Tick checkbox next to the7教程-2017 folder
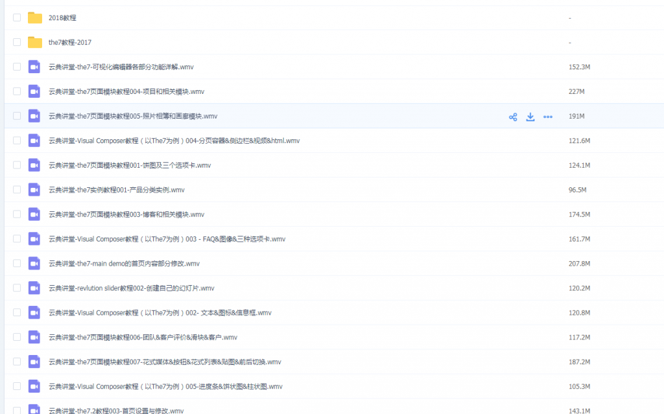Viewport: 664px width, 414px height. (17, 43)
